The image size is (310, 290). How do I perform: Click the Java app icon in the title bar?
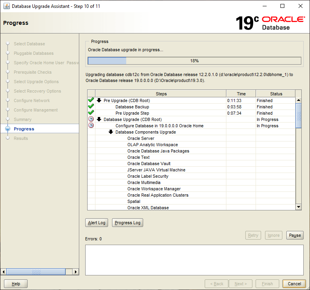[x=7, y=6]
